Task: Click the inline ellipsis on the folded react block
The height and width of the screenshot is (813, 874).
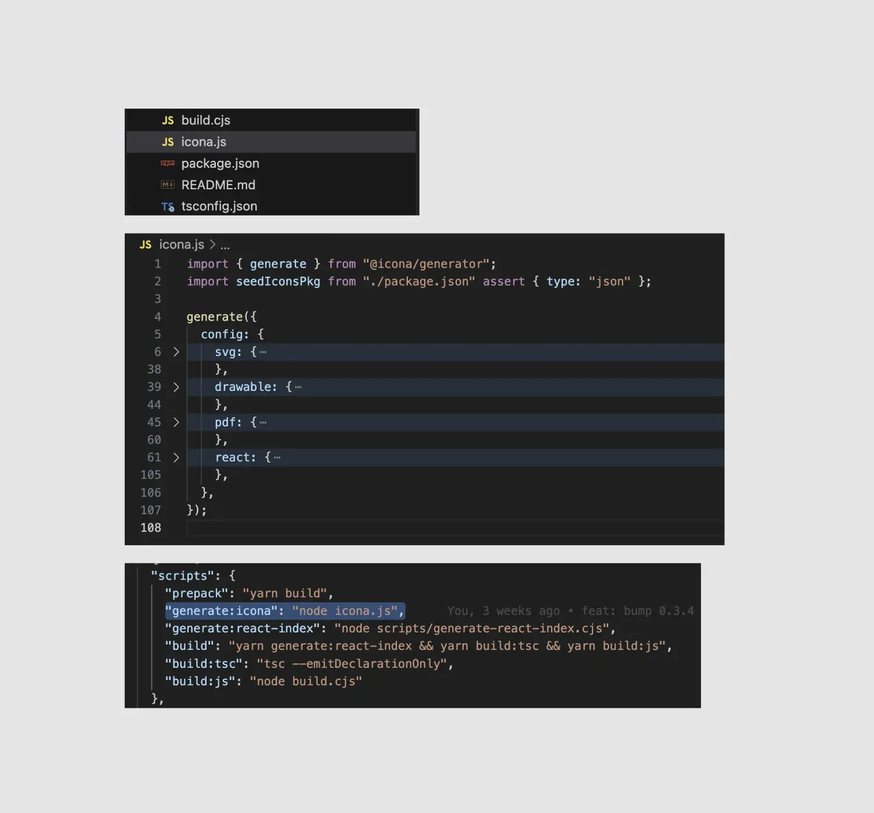Action: click(277, 458)
